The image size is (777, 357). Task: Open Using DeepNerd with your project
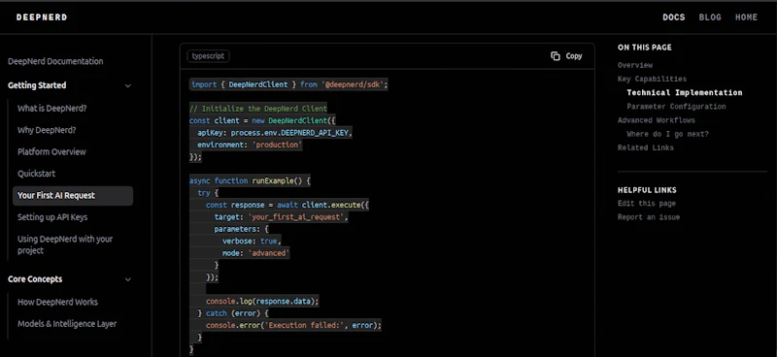click(65, 244)
